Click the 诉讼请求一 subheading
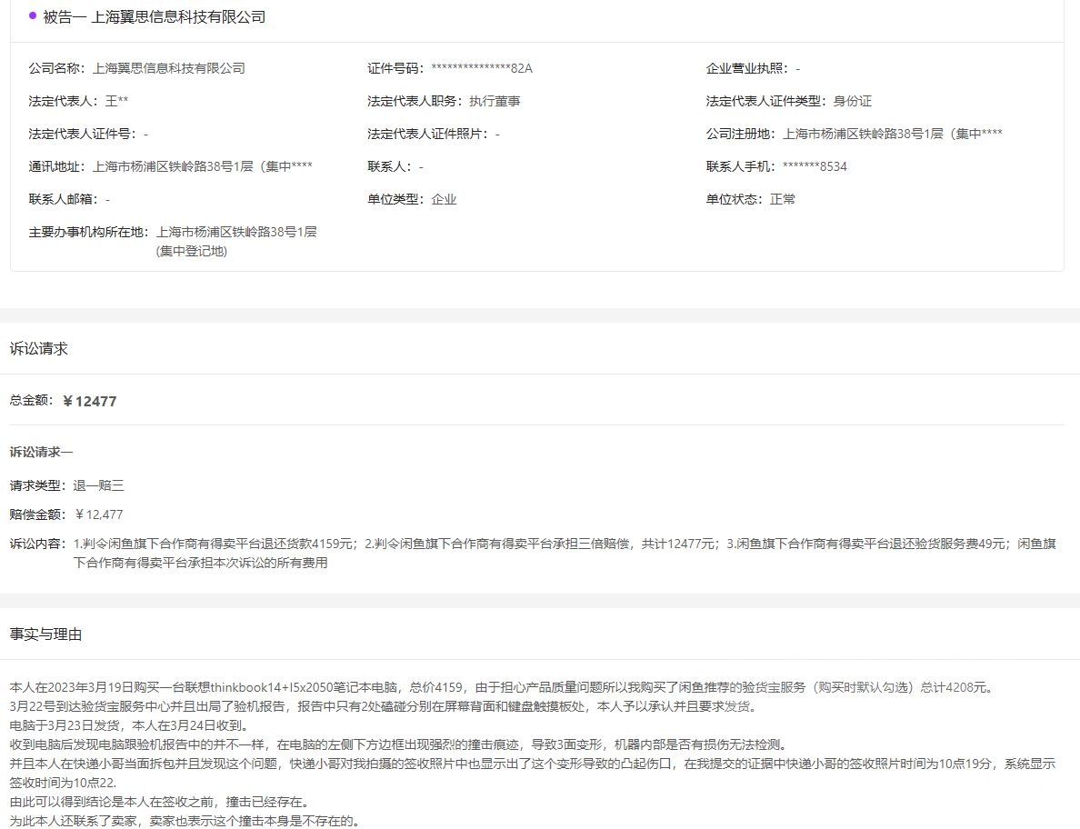The image size is (1080, 829). [41, 452]
